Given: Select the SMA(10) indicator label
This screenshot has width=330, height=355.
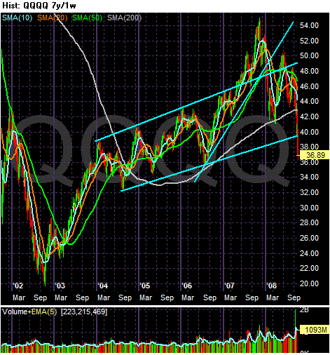Looking at the screenshot, I should click(x=18, y=18).
